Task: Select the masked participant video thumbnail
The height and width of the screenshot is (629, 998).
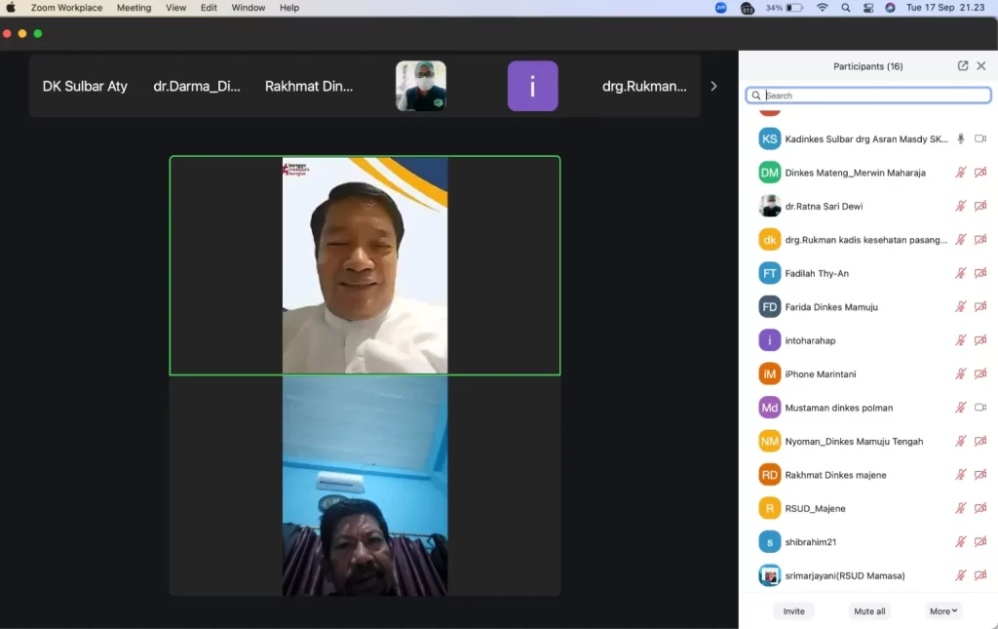Action: (421, 86)
